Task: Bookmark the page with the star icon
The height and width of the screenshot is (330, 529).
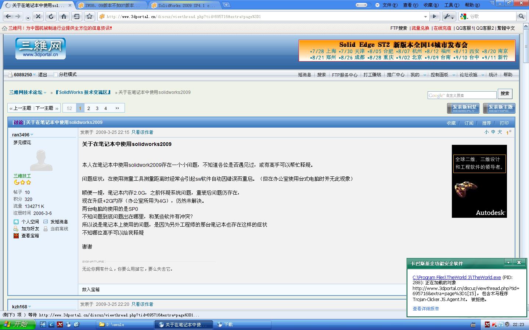Action: click(x=90, y=16)
